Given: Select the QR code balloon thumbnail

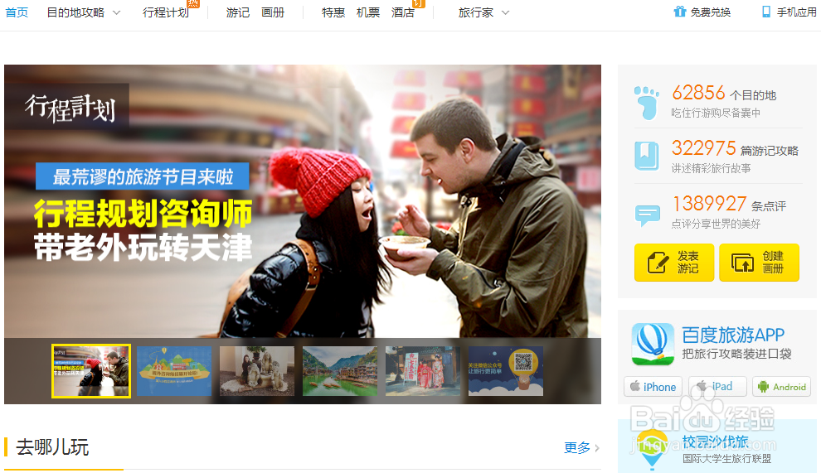Looking at the screenshot, I should (506, 371).
